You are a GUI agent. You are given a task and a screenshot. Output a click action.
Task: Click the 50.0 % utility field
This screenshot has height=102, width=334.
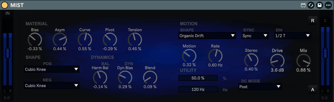click(x=198, y=78)
